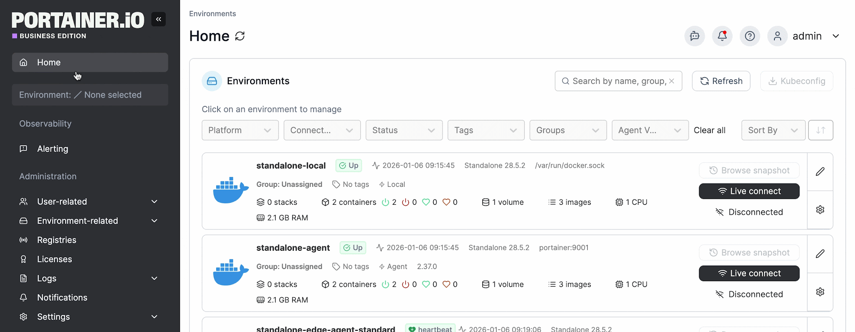Open the Groups filter dropdown

tap(568, 130)
